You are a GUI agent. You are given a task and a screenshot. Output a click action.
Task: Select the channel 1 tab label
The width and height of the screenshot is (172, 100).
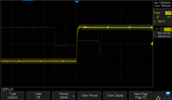click(x=157, y=29)
